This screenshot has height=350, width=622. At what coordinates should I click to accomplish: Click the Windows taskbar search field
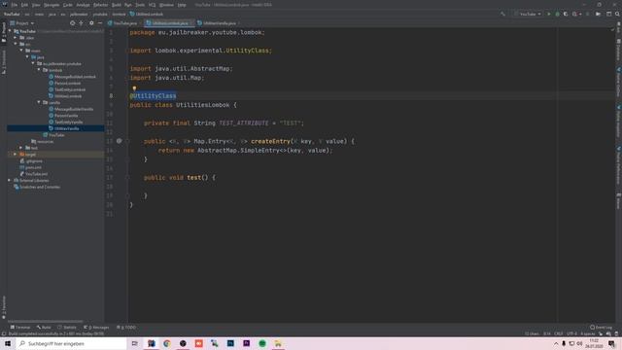[x=71, y=343]
